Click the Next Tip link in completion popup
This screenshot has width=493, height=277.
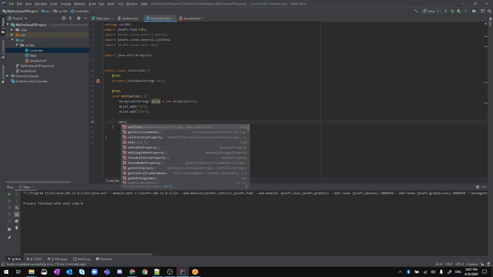tap(168, 187)
